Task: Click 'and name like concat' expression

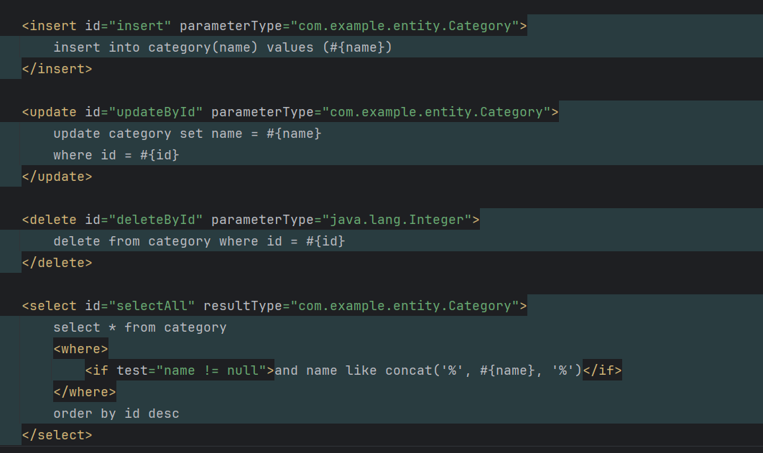Action: (x=428, y=370)
